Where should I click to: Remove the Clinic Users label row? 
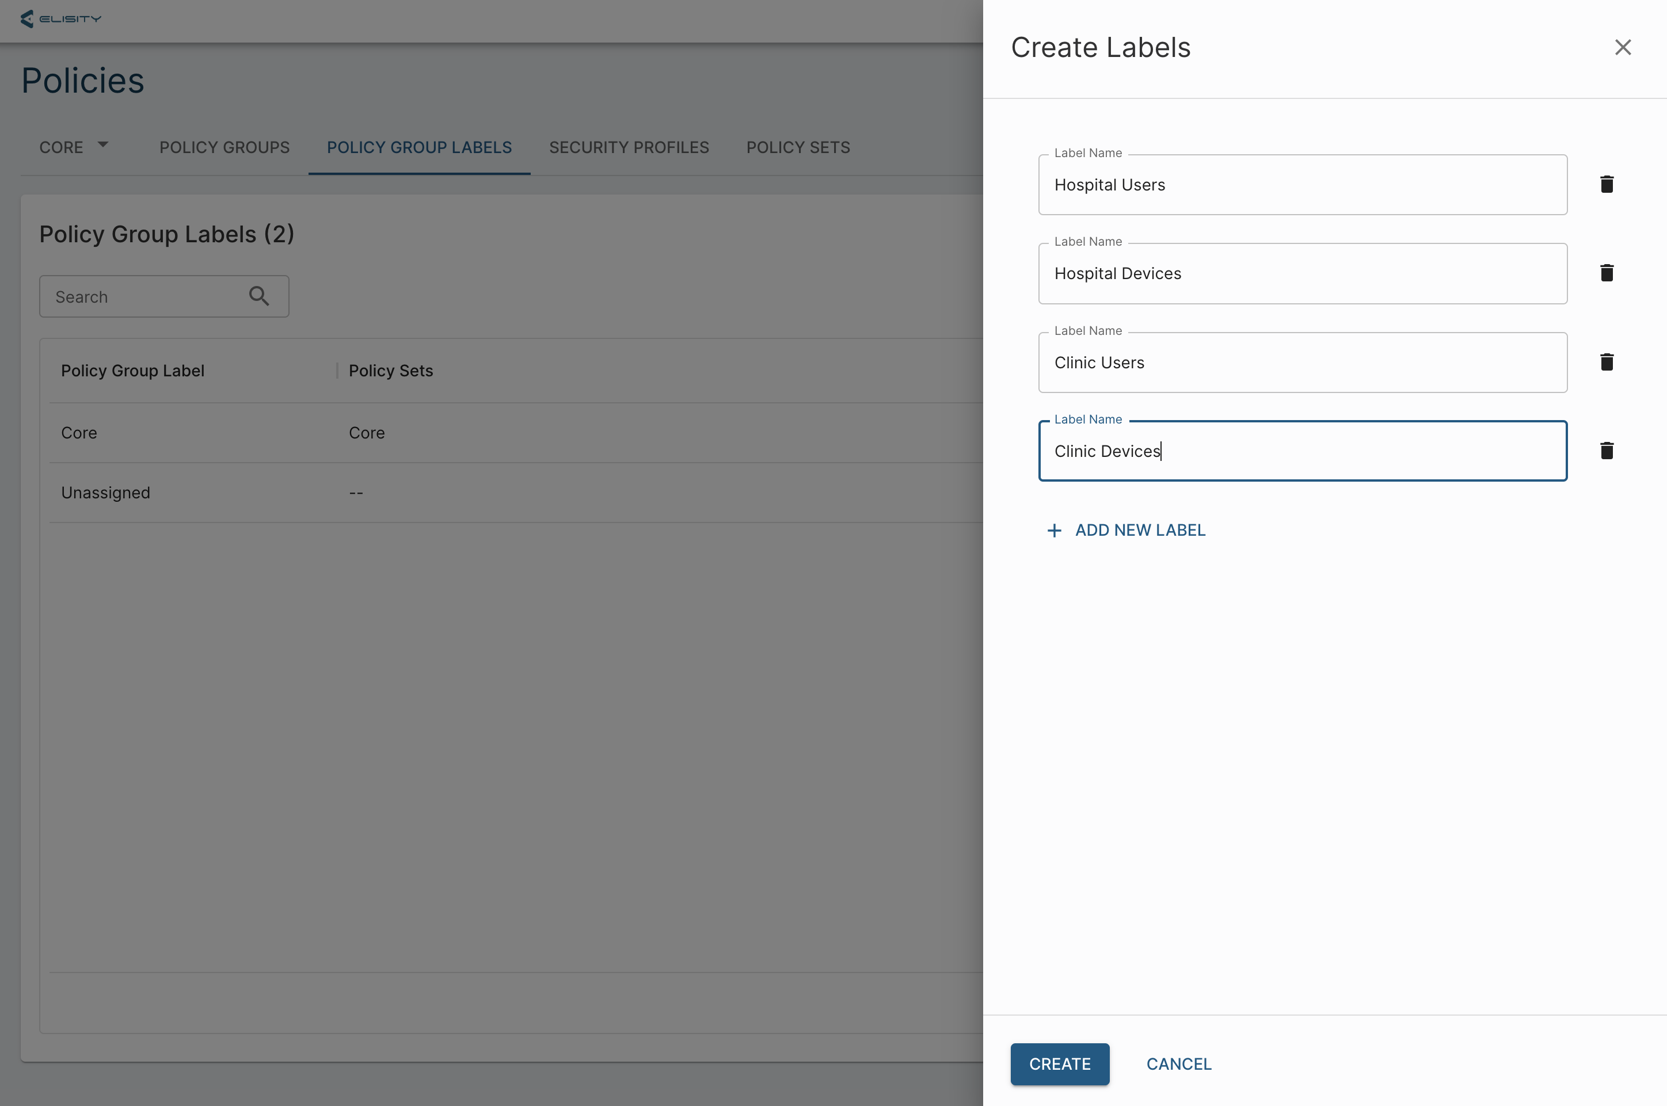click(1607, 362)
